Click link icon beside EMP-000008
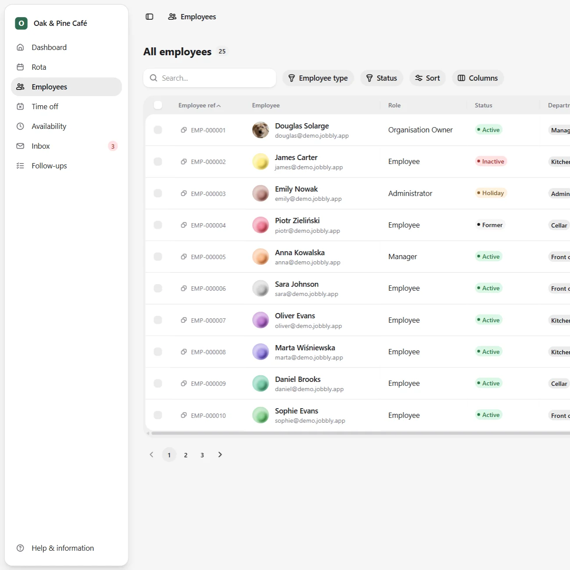The image size is (570, 570). (x=184, y=352)
